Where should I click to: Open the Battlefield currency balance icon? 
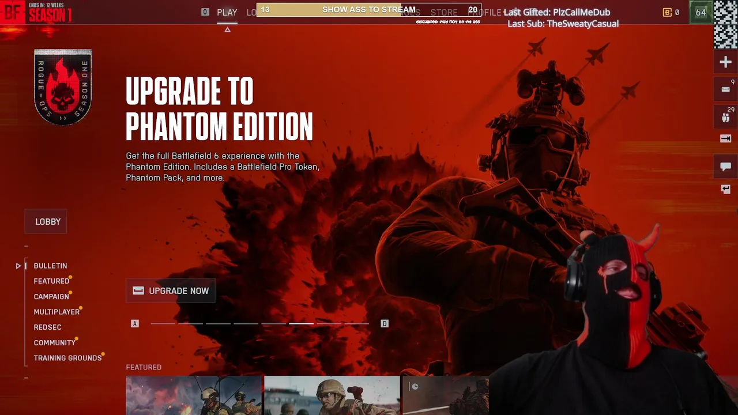[x=667, y=12]
